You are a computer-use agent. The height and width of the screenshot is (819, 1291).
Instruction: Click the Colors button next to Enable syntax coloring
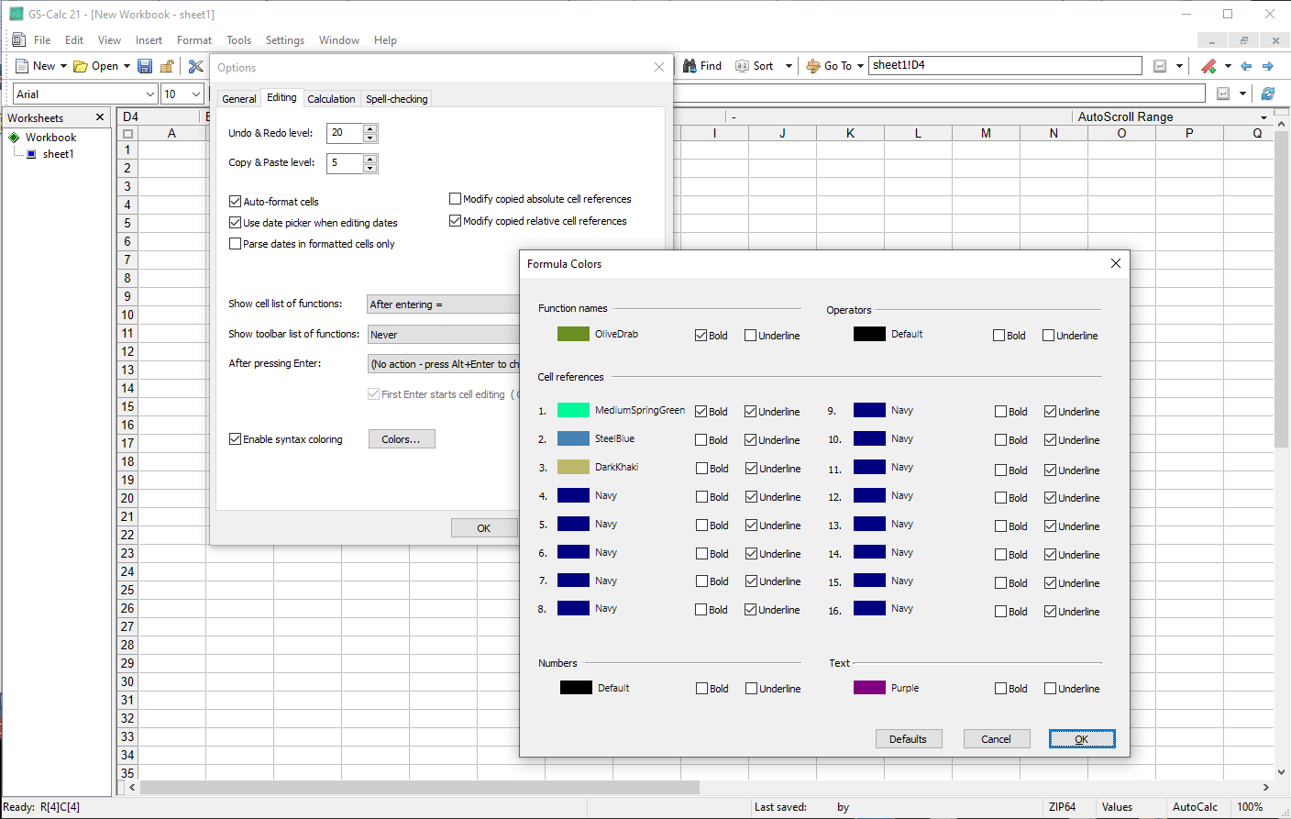pyautogui.click(x=402, y=438)
